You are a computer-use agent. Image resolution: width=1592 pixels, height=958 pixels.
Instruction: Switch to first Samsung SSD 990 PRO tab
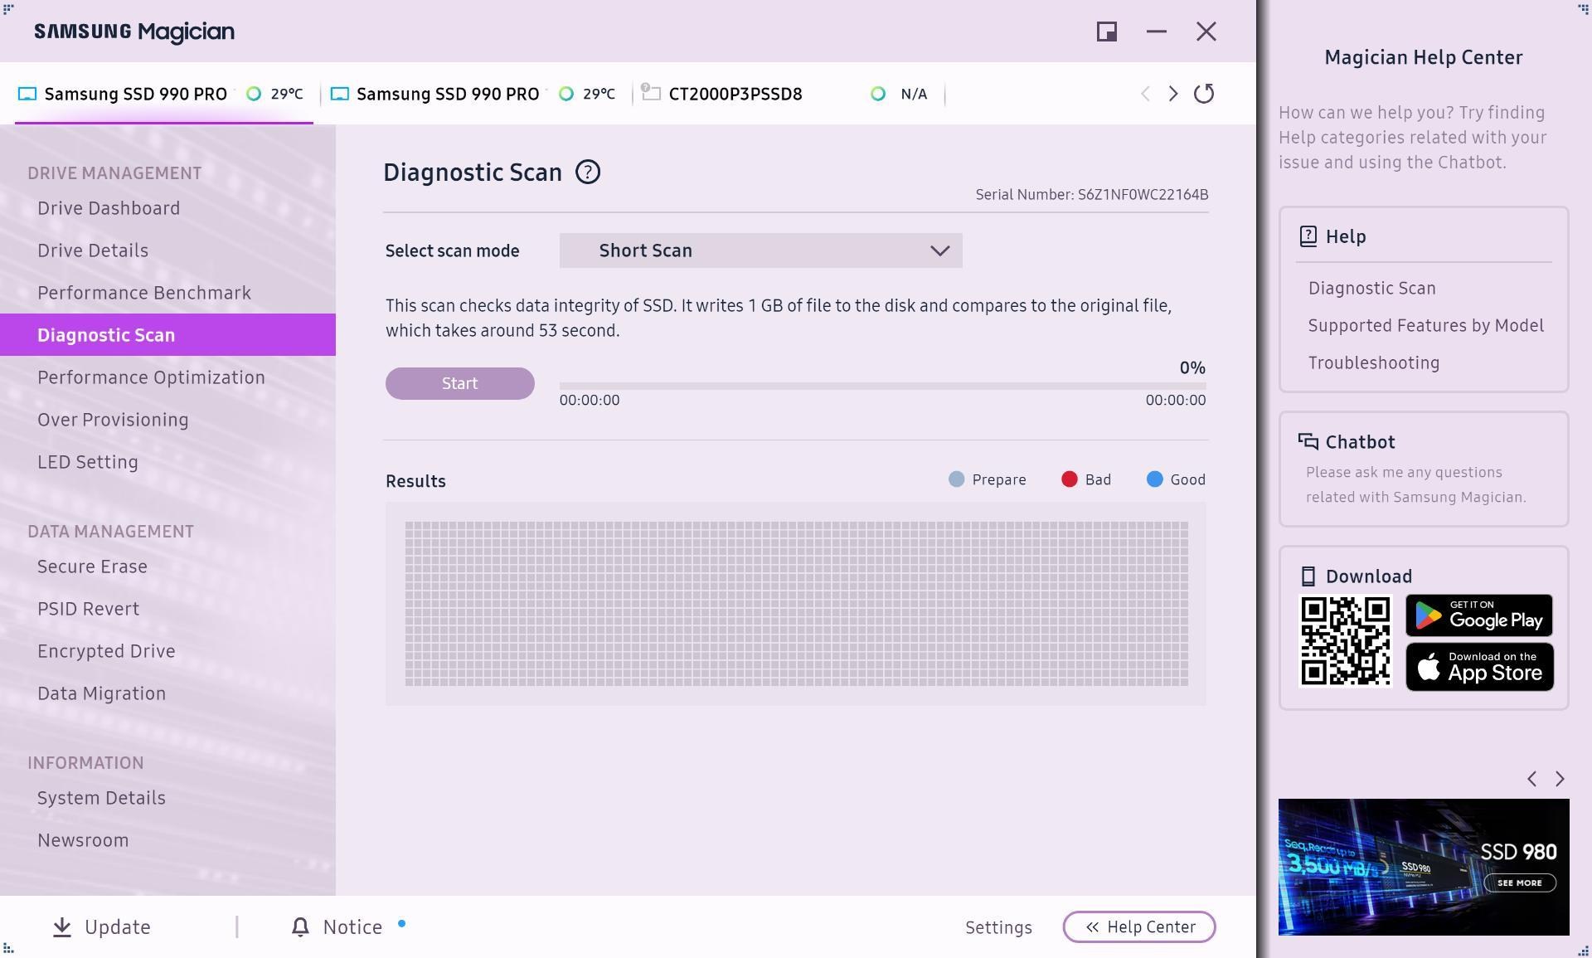tap(164, 94)
